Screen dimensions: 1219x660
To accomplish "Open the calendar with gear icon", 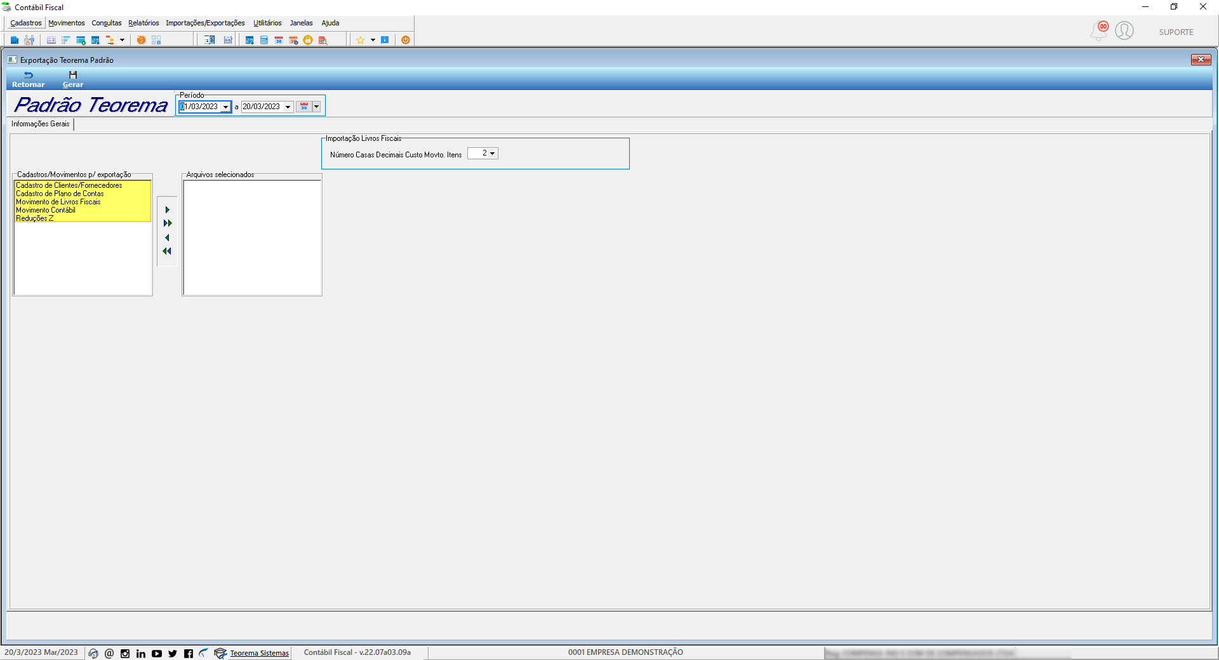I will (293, 40).
